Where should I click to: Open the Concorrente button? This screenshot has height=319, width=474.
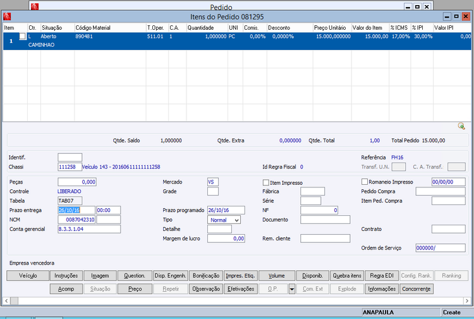[416, 289]
